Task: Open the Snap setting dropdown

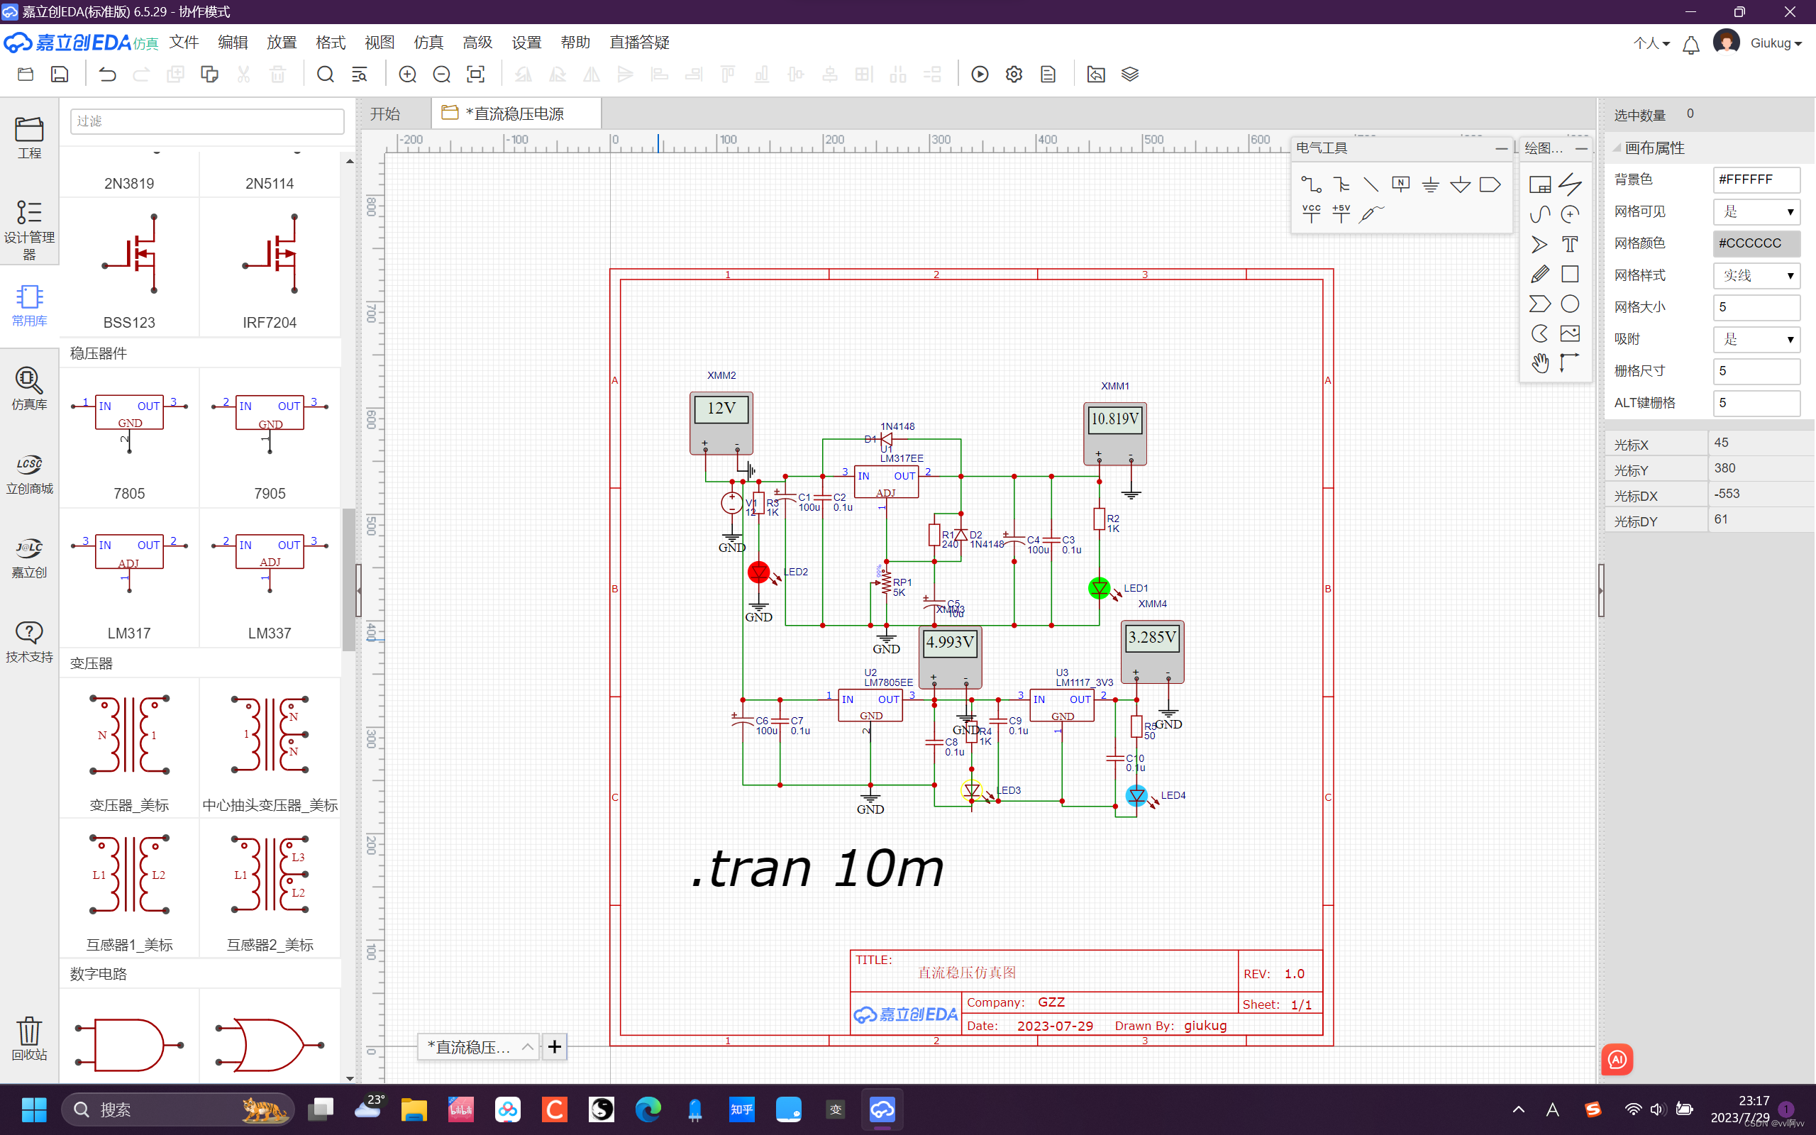Action: 1756,339
